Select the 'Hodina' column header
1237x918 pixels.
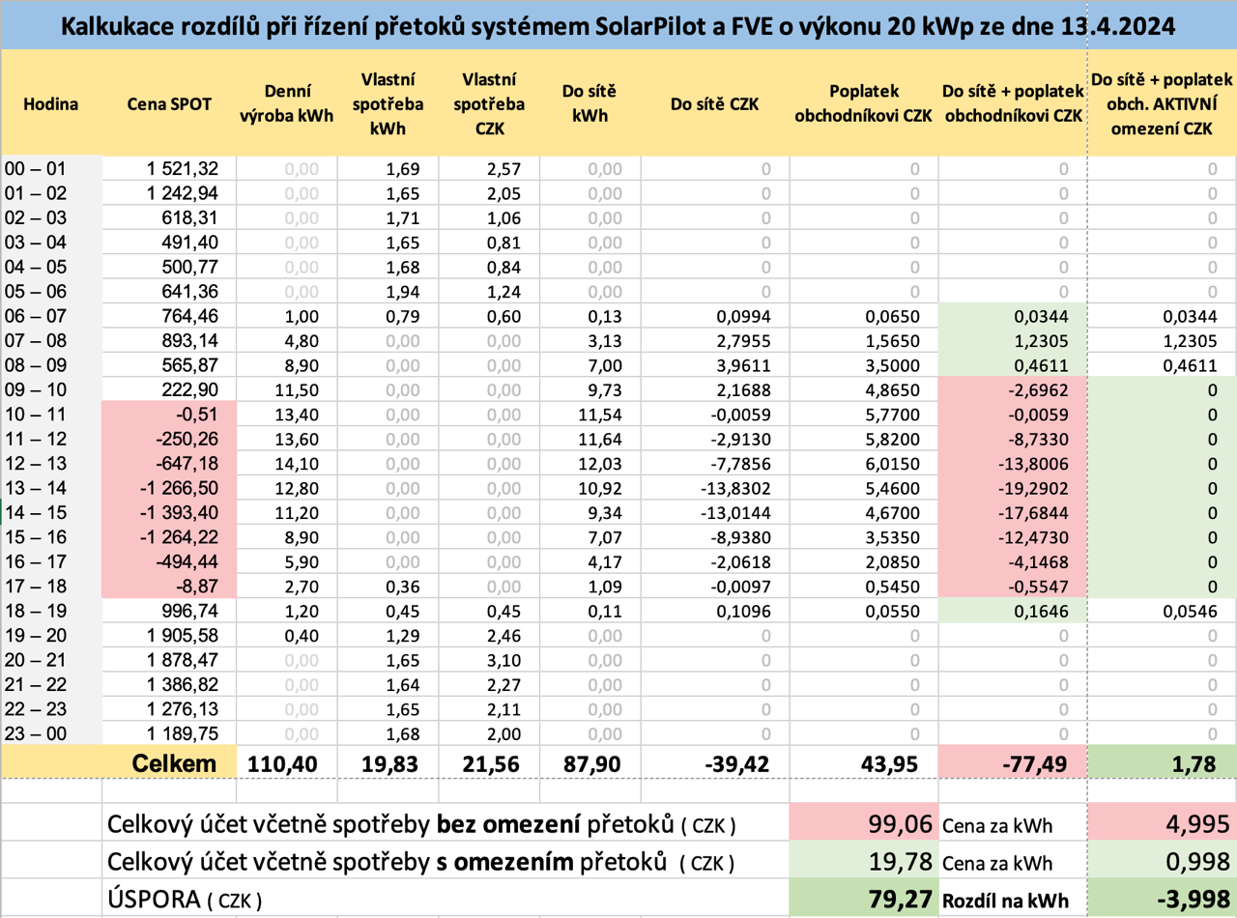click(50, 103)
